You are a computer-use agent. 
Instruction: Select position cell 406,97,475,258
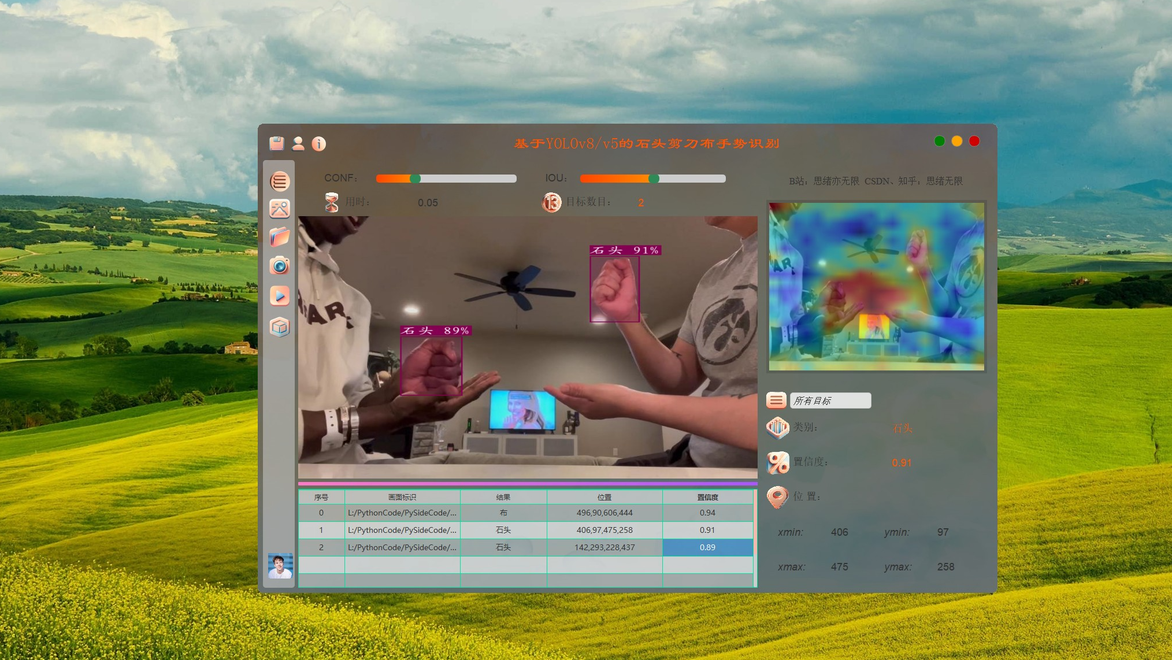pyautogui.click(x=604, y=530)
